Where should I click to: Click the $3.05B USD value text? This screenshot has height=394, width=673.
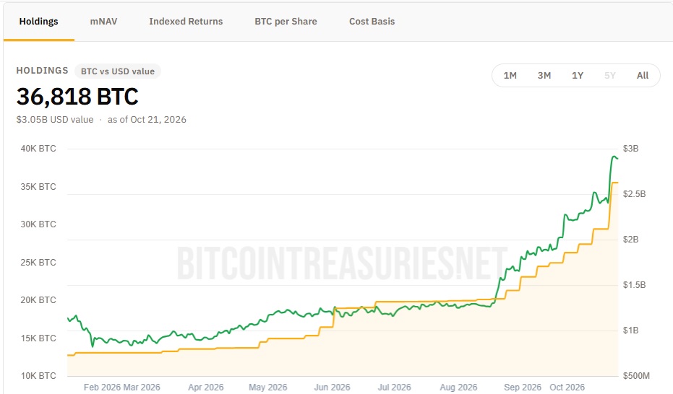55,120
